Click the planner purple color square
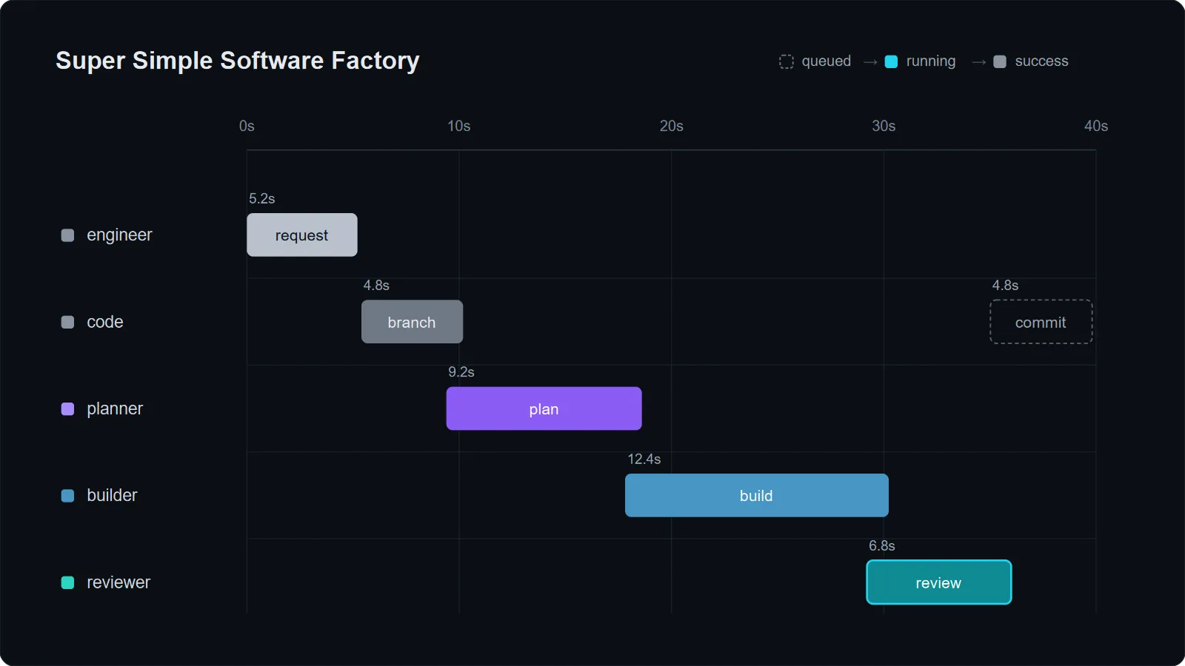Viewport: 1185px width, 666px height. (67, 409)
